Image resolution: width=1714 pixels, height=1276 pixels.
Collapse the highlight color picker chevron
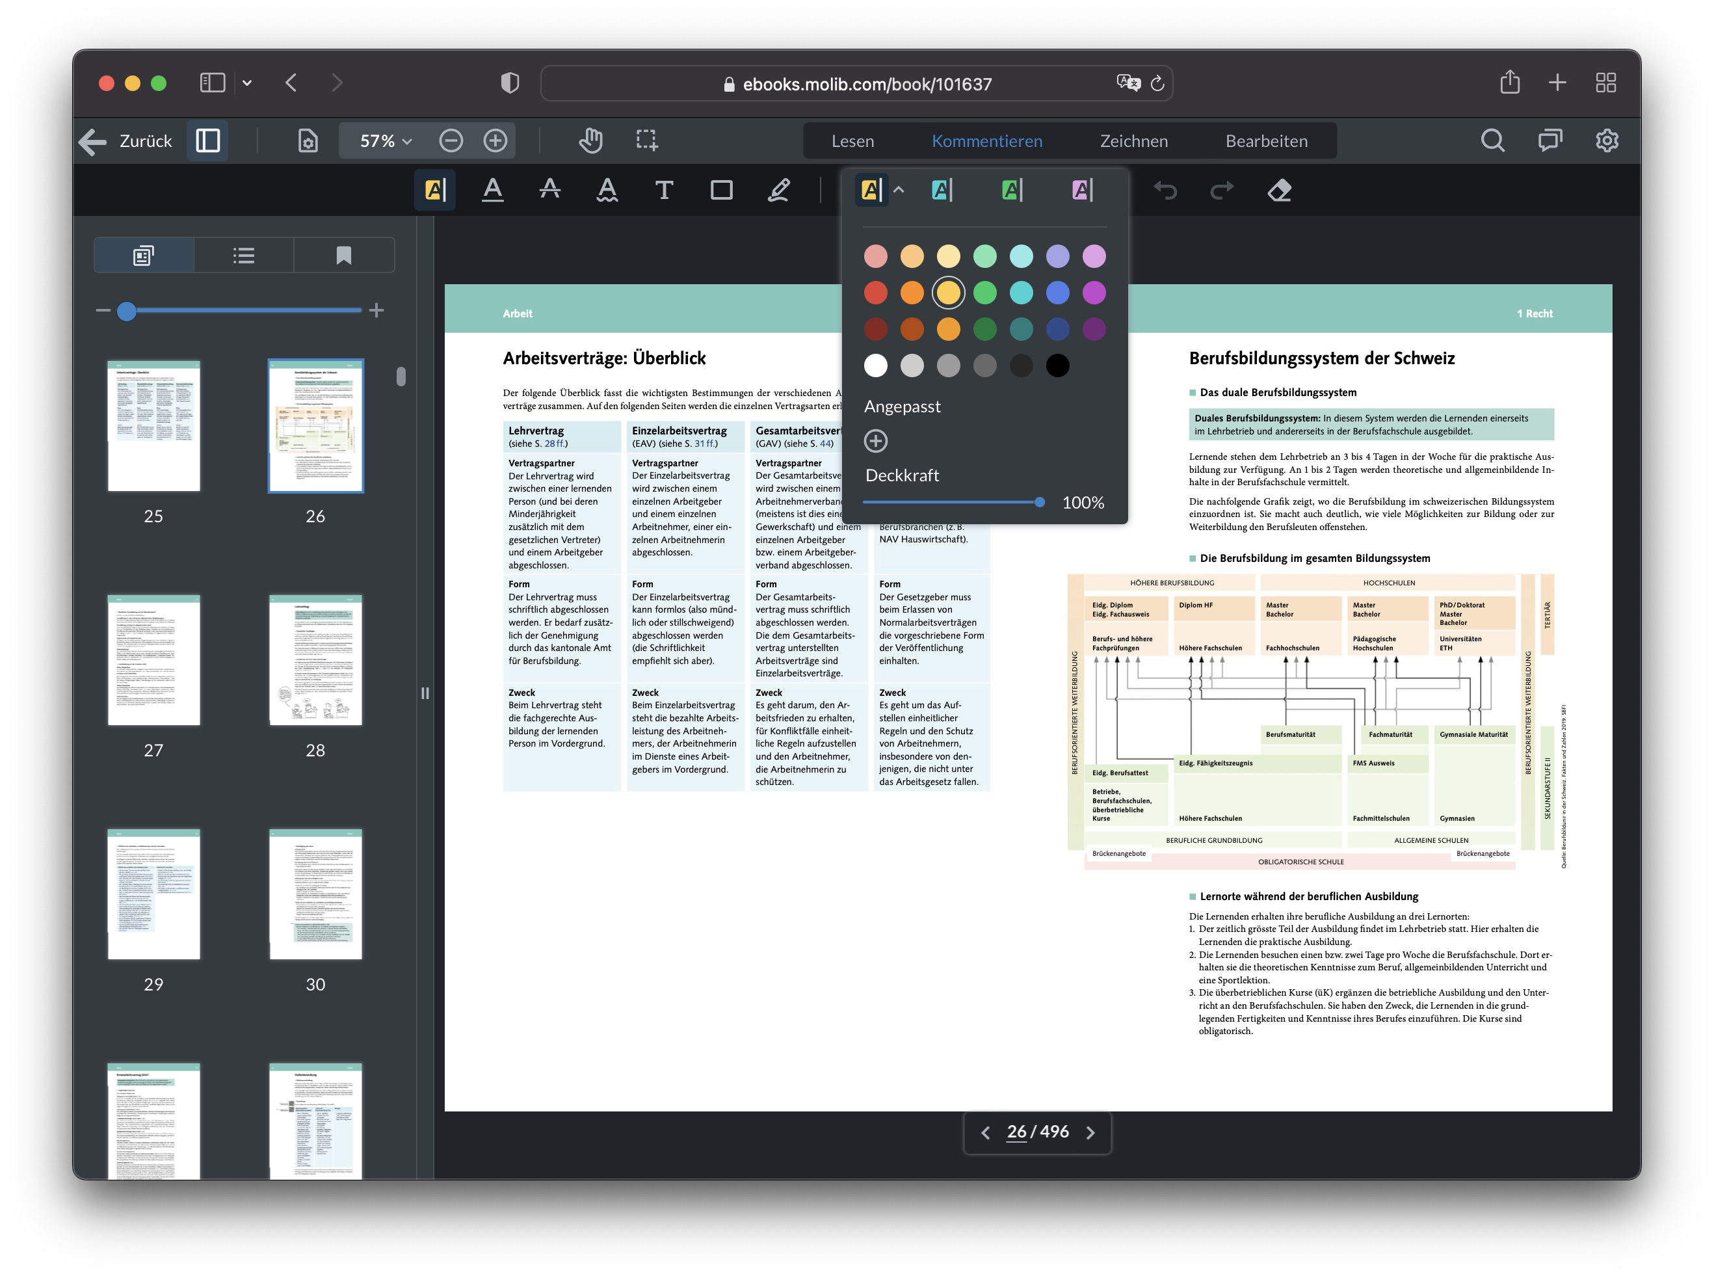click(x=898, y=190)
